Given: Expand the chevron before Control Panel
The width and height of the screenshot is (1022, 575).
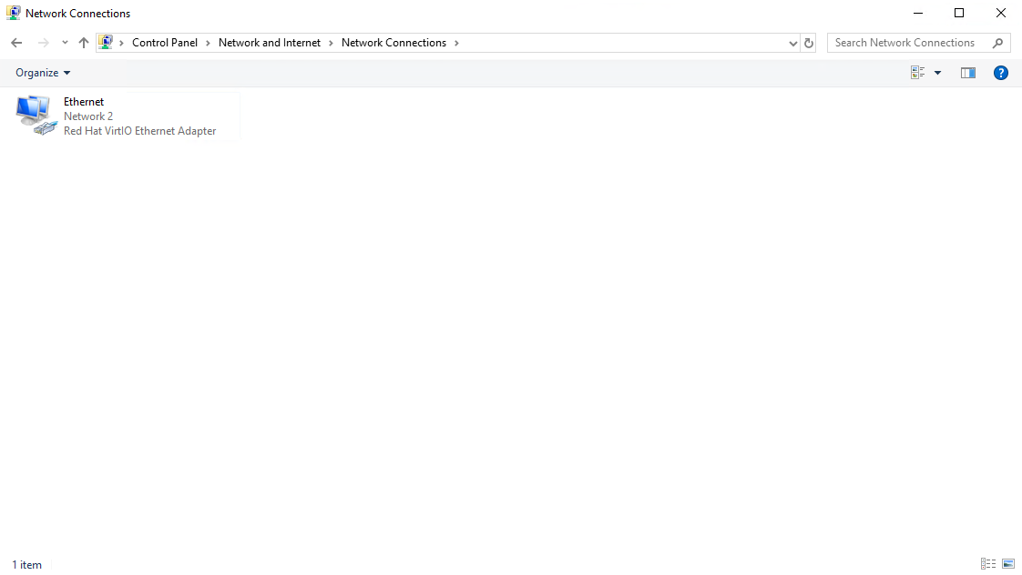Looking at the screenshot, I should click(x=121, y=43).
